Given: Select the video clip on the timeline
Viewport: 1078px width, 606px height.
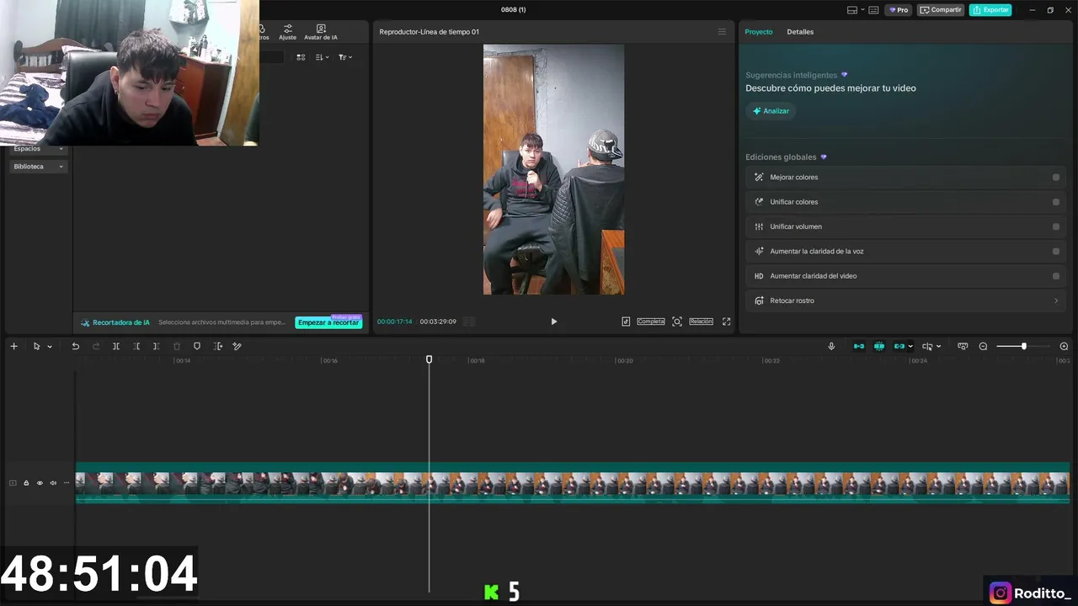Looking at the screenshot, I should 573,483.
